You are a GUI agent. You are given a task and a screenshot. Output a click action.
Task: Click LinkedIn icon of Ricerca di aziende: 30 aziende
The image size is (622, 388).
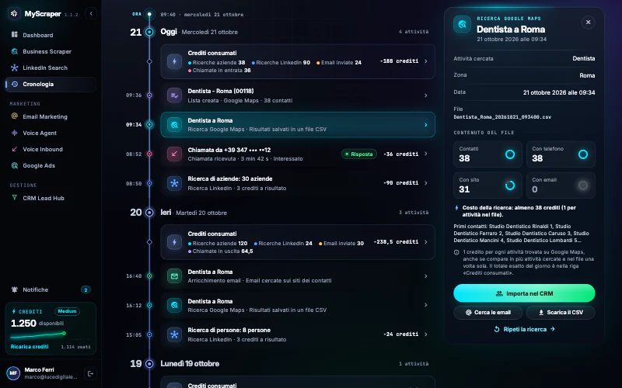coord(174,183)
